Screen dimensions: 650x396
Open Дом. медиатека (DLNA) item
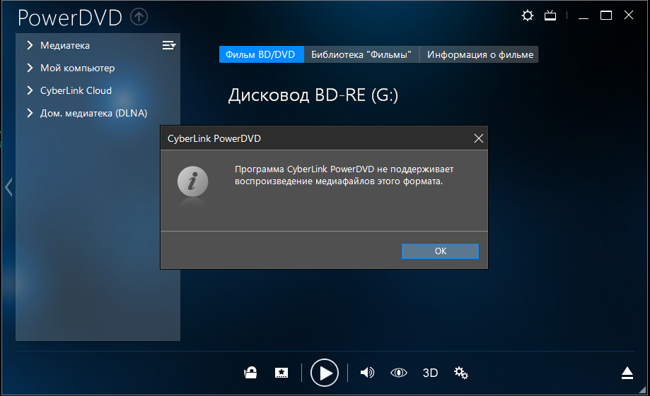pos(93,113)
